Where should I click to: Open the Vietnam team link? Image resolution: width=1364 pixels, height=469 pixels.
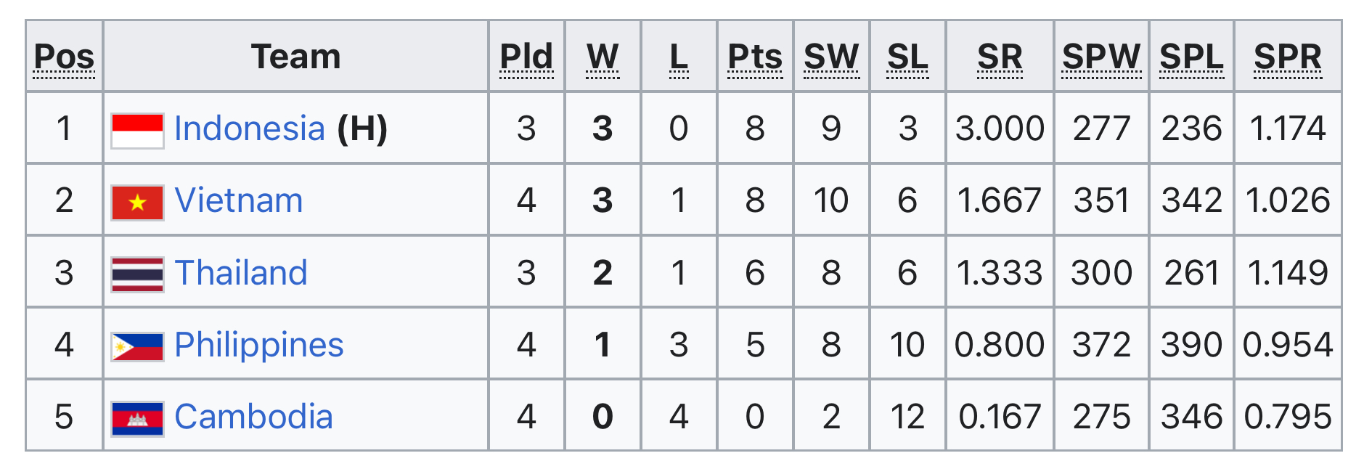tap(238, 200)
